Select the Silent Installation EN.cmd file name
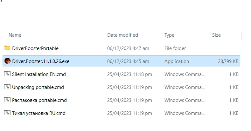This screenshot has width=251, height=131. click(39, 74)
